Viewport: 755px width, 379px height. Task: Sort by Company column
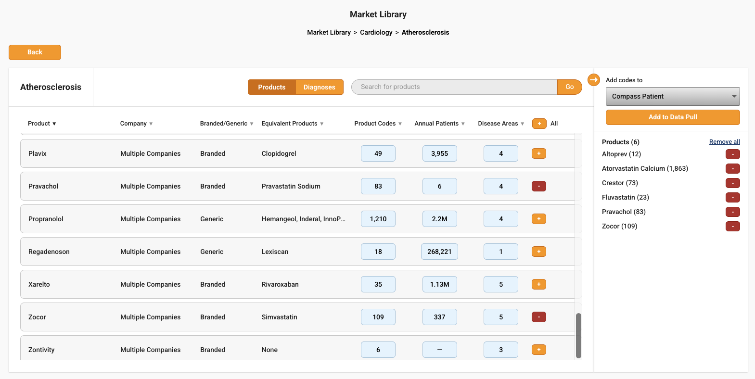point(137,124)
